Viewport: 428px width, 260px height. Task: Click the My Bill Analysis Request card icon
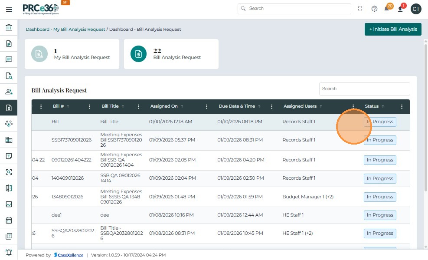click(39, 54)
